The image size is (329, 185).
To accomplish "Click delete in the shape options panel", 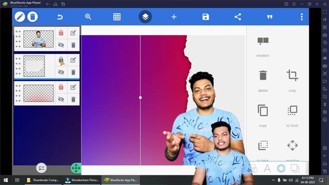I will point(263,81).
